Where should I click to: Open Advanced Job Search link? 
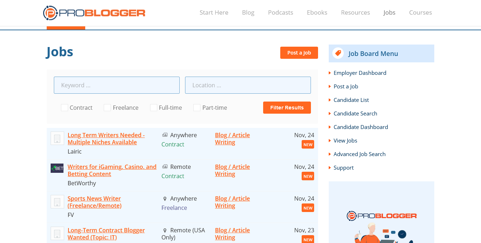(360, 154)
